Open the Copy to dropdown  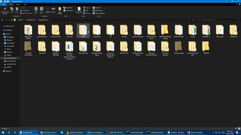41,11
